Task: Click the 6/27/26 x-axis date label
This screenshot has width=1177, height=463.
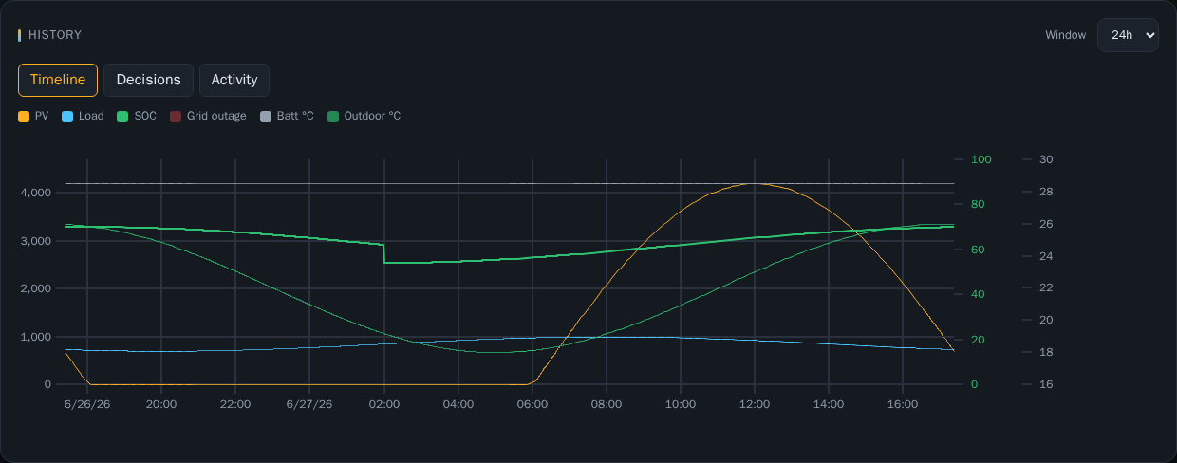Action: pyautogui.click(x=309, y=404)
